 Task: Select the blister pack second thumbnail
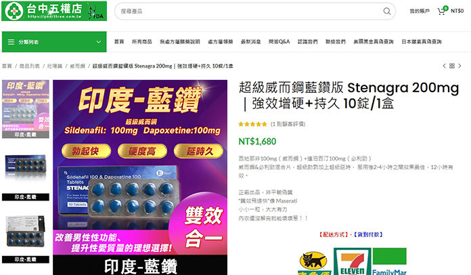pos(26,171)
